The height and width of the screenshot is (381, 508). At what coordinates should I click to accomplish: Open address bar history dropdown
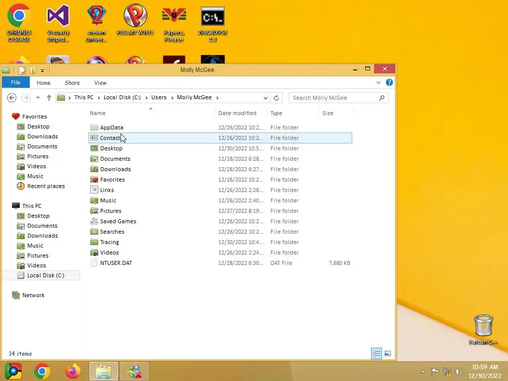tap(265, 98)
